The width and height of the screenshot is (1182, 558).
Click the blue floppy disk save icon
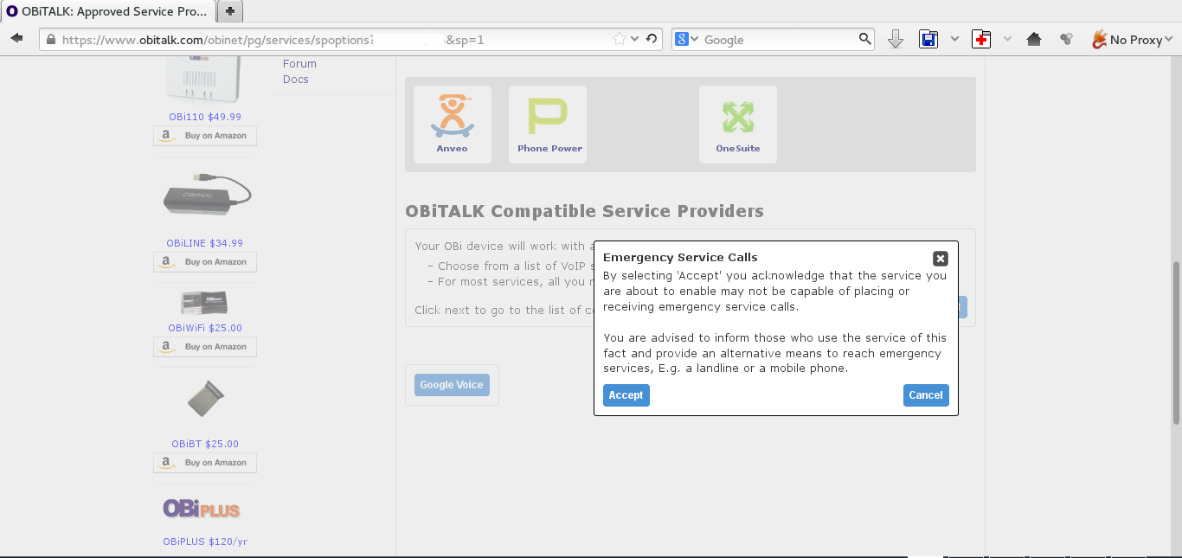[928, 39]
